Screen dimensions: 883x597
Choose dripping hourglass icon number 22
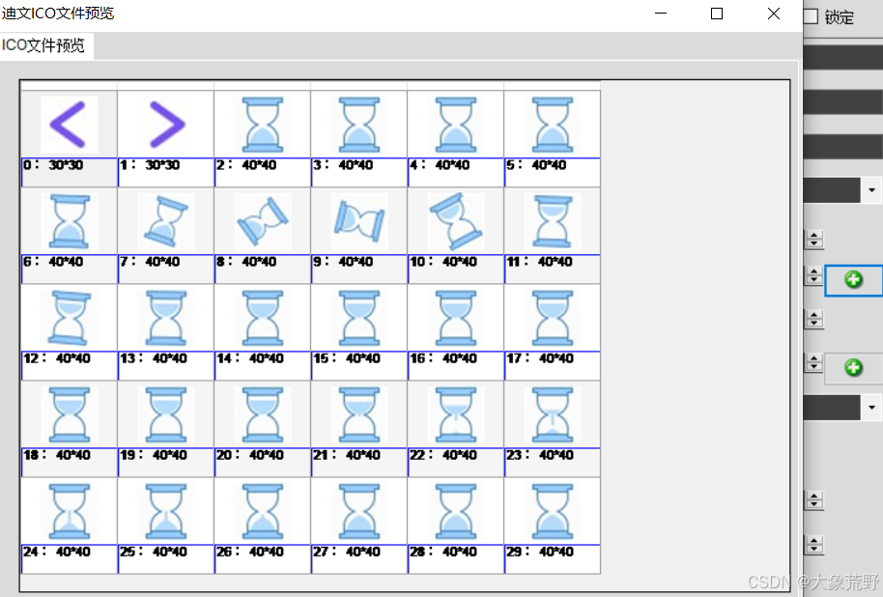click(x=456, y=415)
